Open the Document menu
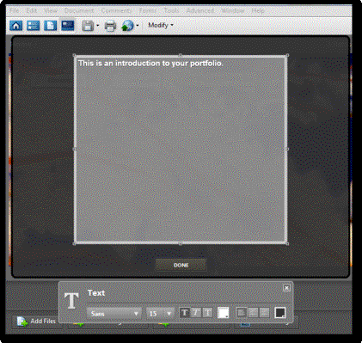Screen dimensions: 362x343 [x=79, y=10]
